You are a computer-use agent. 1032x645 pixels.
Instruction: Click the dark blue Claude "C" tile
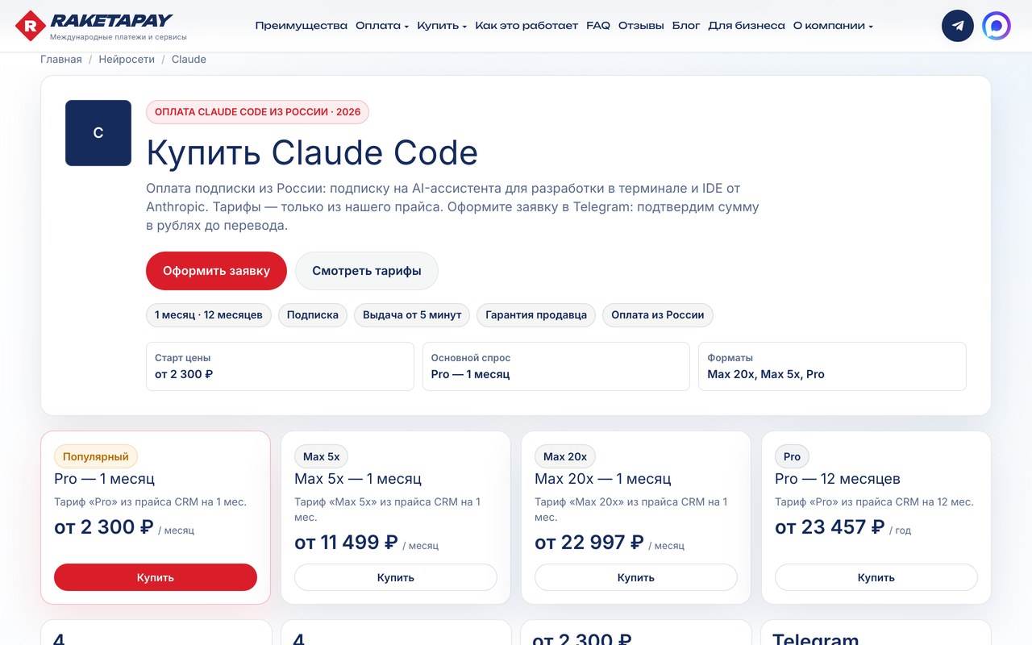[x=98, y=133]
